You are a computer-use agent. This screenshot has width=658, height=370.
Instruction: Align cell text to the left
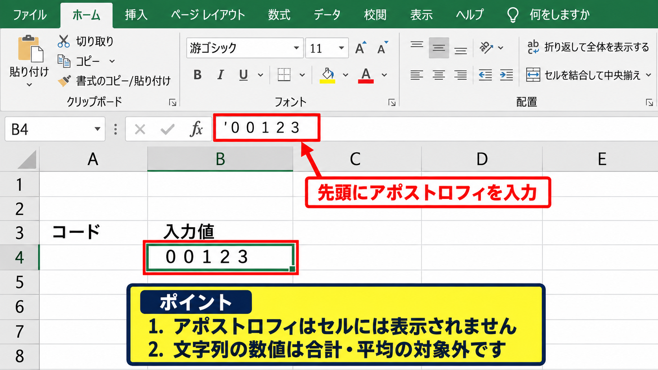417,75
